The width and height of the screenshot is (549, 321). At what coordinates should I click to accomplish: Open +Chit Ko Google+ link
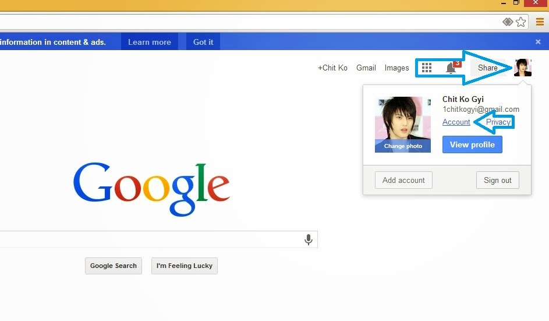tap(332, 68)
